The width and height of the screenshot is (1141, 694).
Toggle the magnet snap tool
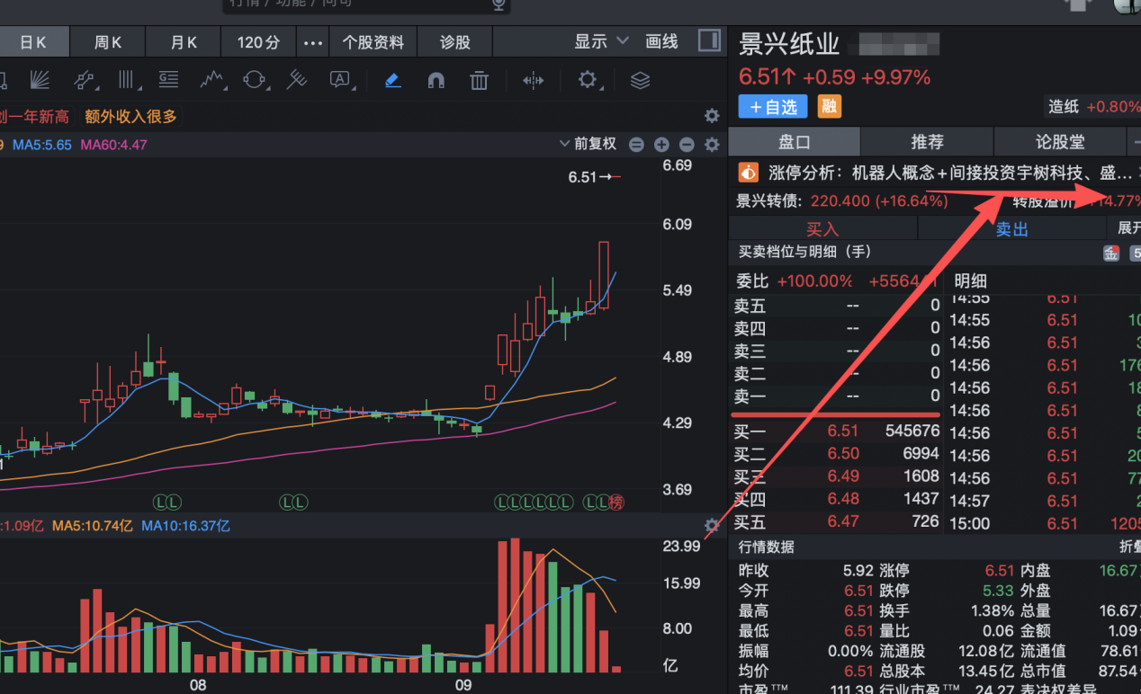coord(436,80)
